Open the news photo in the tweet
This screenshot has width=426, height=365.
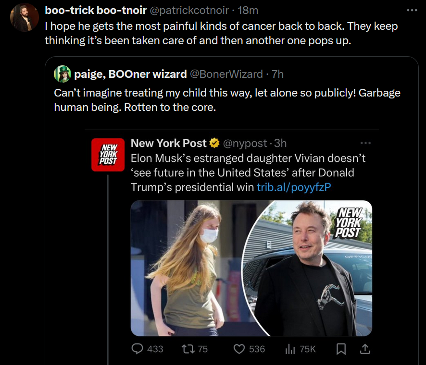pos(251,268)
